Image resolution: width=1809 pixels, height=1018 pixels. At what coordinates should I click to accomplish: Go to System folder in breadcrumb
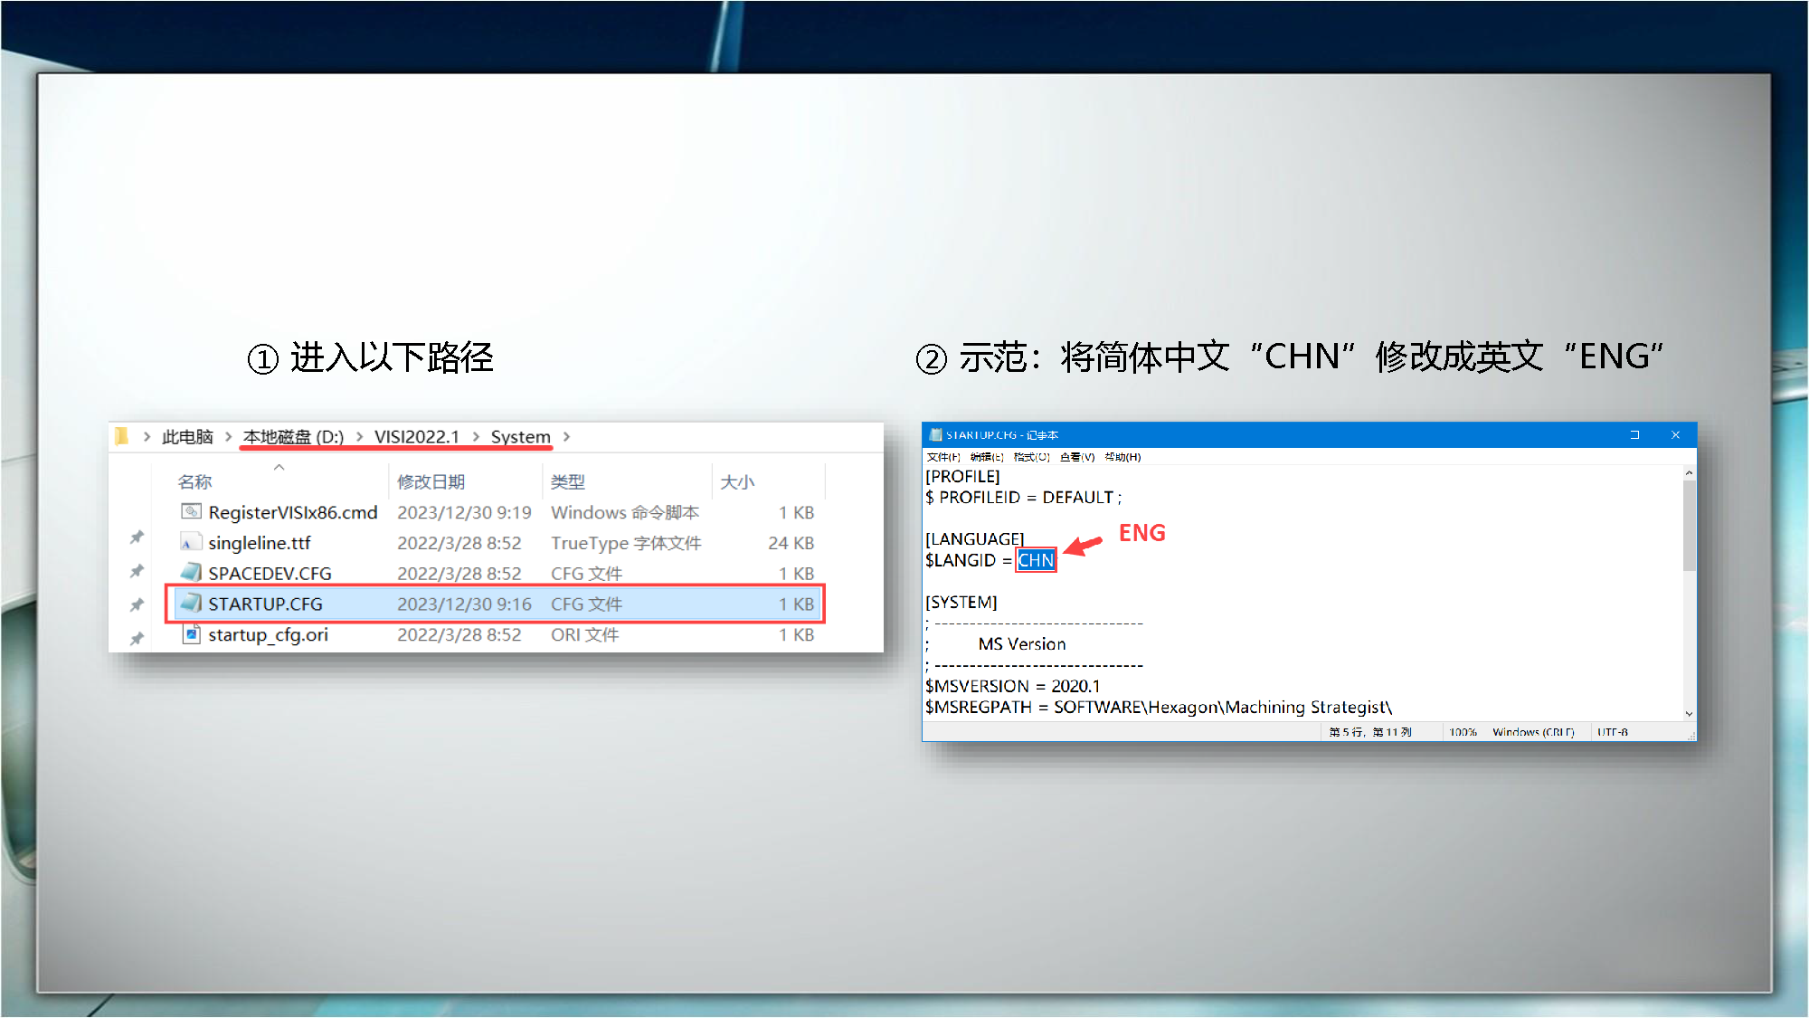pyautogui.click(x=520, y=437)
